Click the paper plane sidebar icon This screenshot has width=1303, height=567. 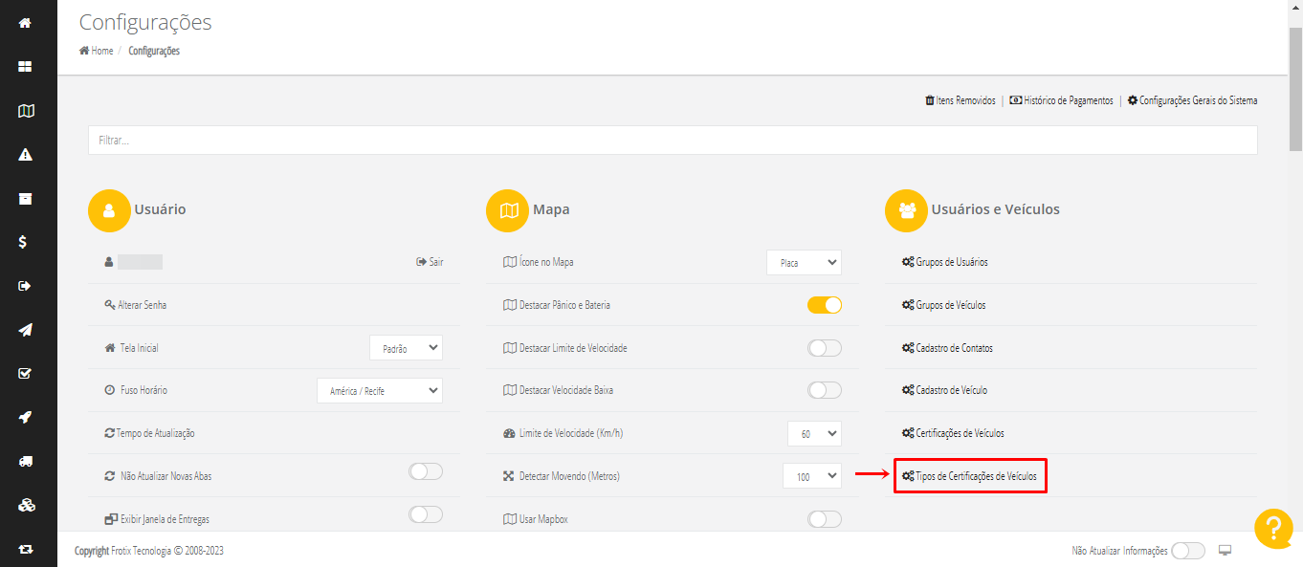point(26,330)
